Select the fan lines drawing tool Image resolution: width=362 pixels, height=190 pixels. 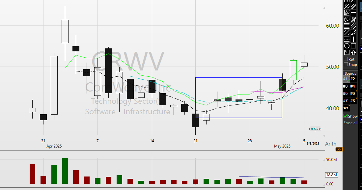347,13
